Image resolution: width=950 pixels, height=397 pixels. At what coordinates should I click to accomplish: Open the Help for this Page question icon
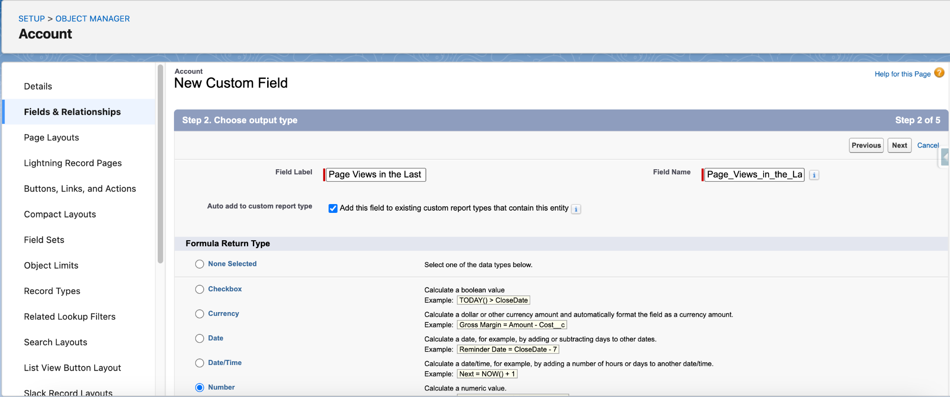tap(939, 73)
